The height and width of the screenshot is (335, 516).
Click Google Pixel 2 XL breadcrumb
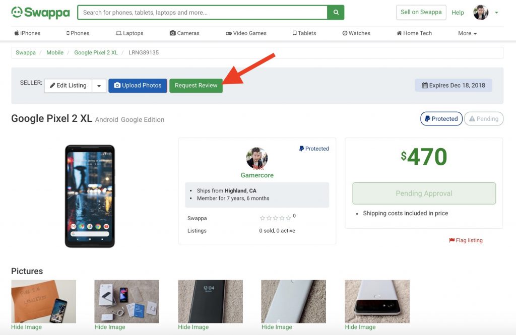[96, 53]
